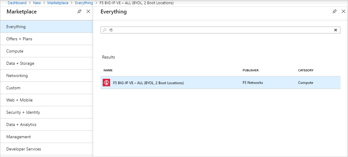348x157 pixels.
Task: Select the Everything breadcrumb link
Action: click(x=84, y=3)
